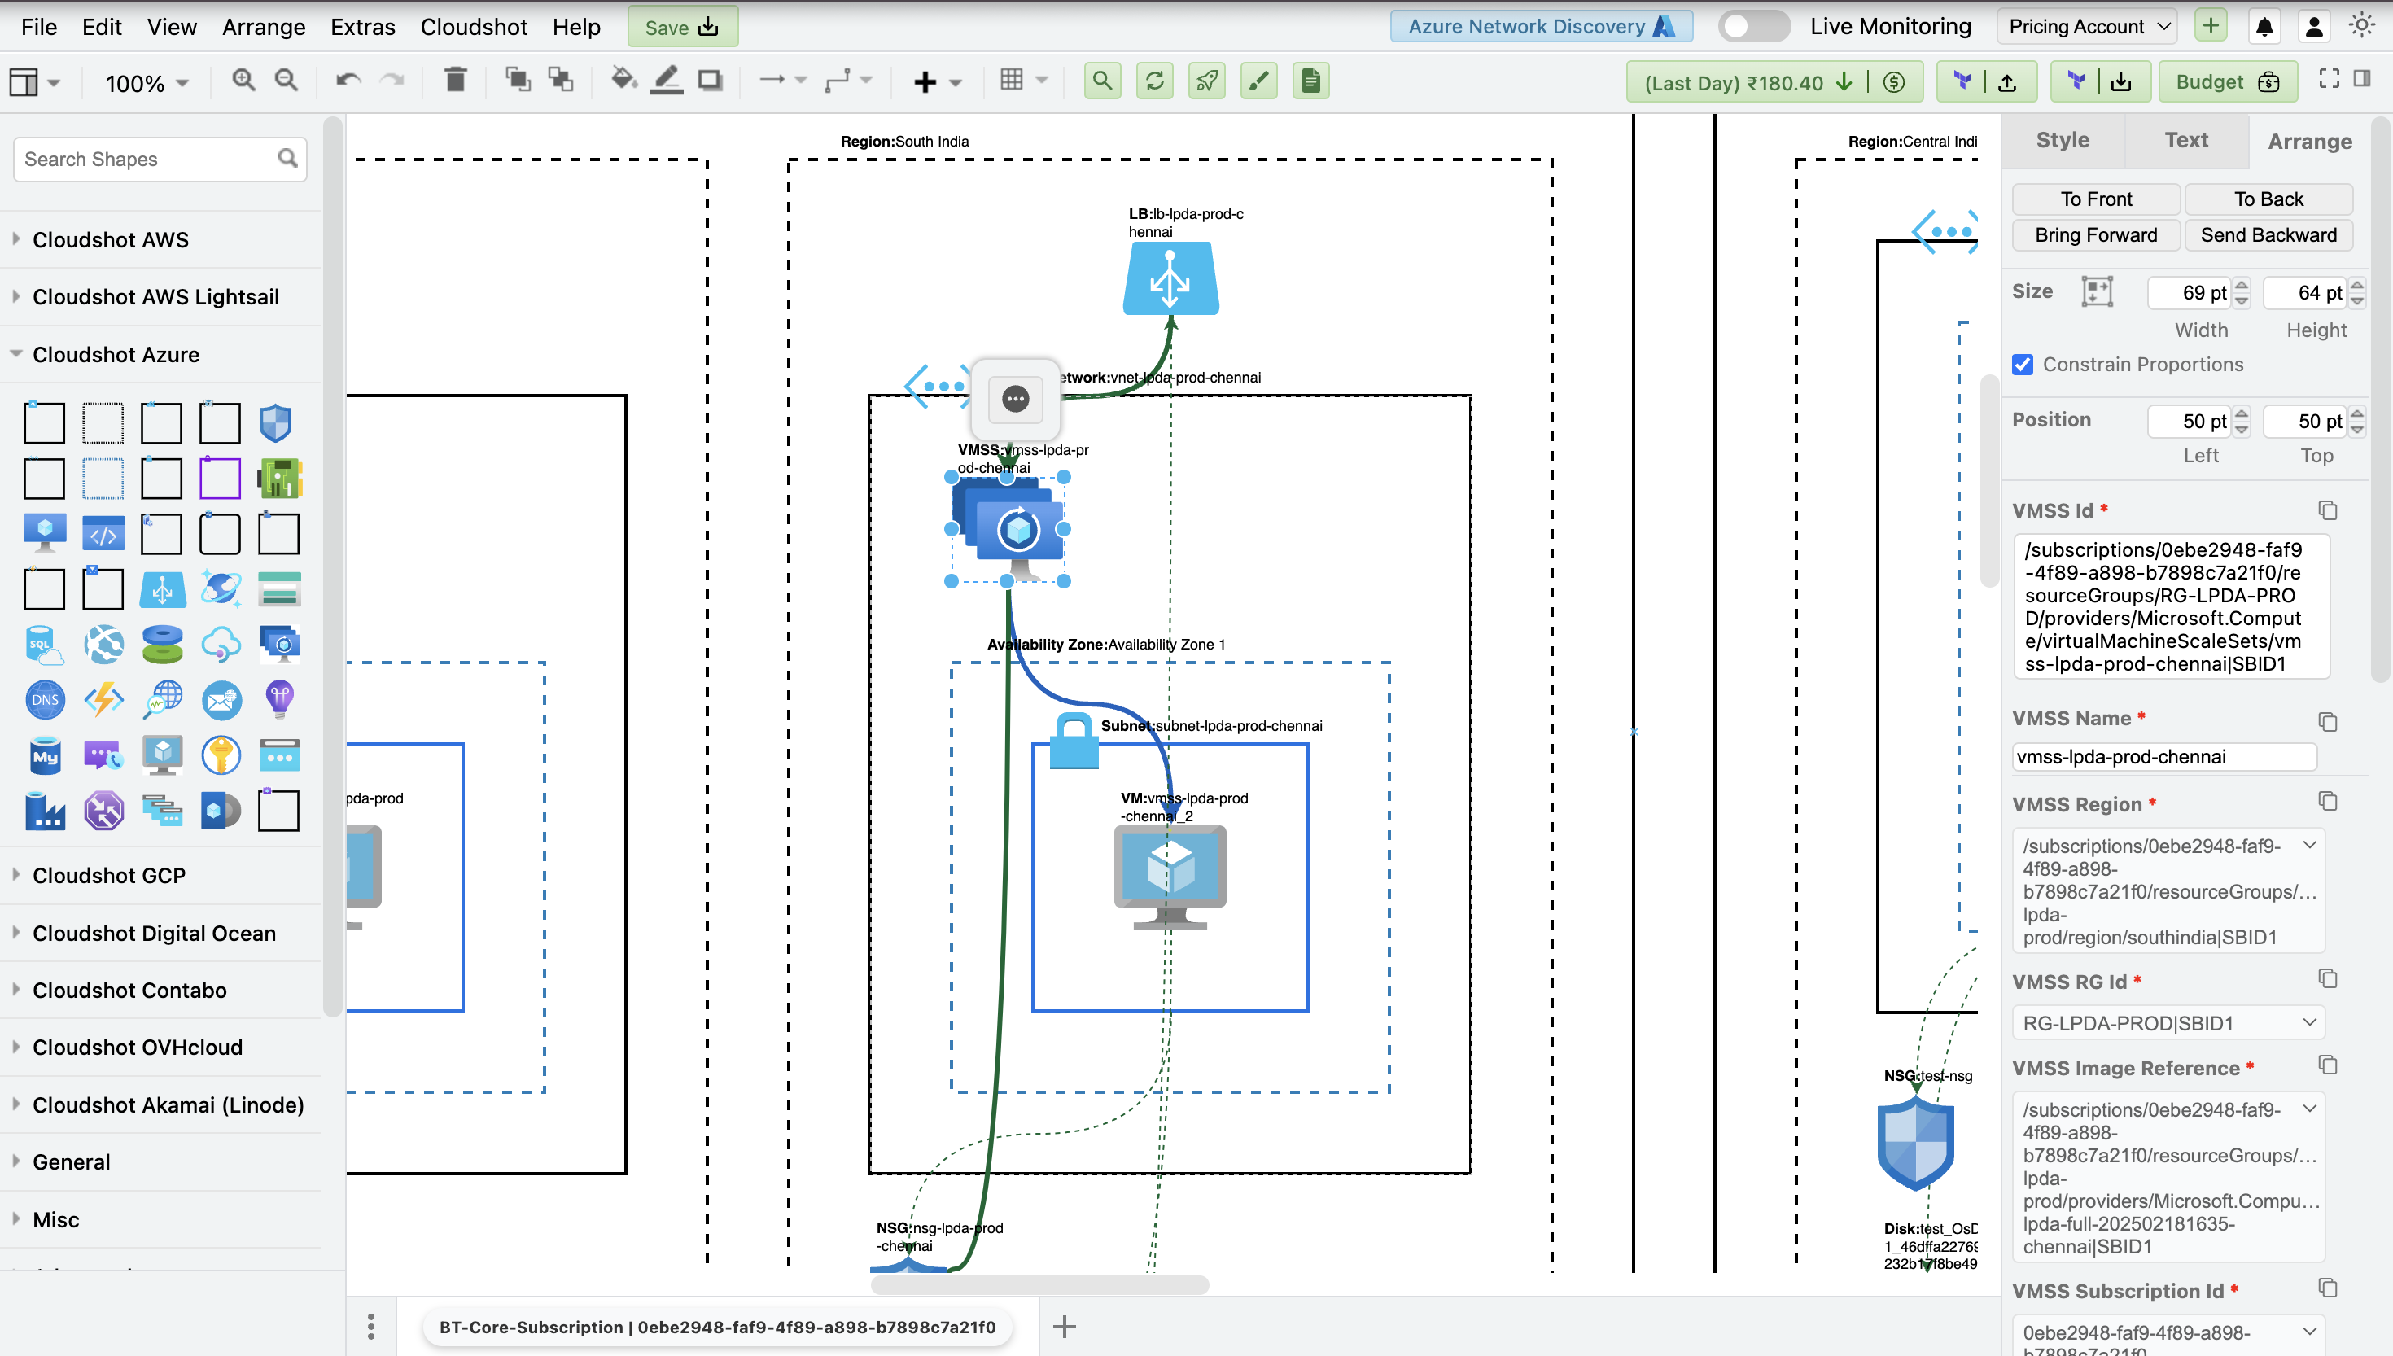Image resolution: width=2393 pixels, height=1356 pixels.
Task: Click the Last Day cost button
Action: (x=1774, y=82)
